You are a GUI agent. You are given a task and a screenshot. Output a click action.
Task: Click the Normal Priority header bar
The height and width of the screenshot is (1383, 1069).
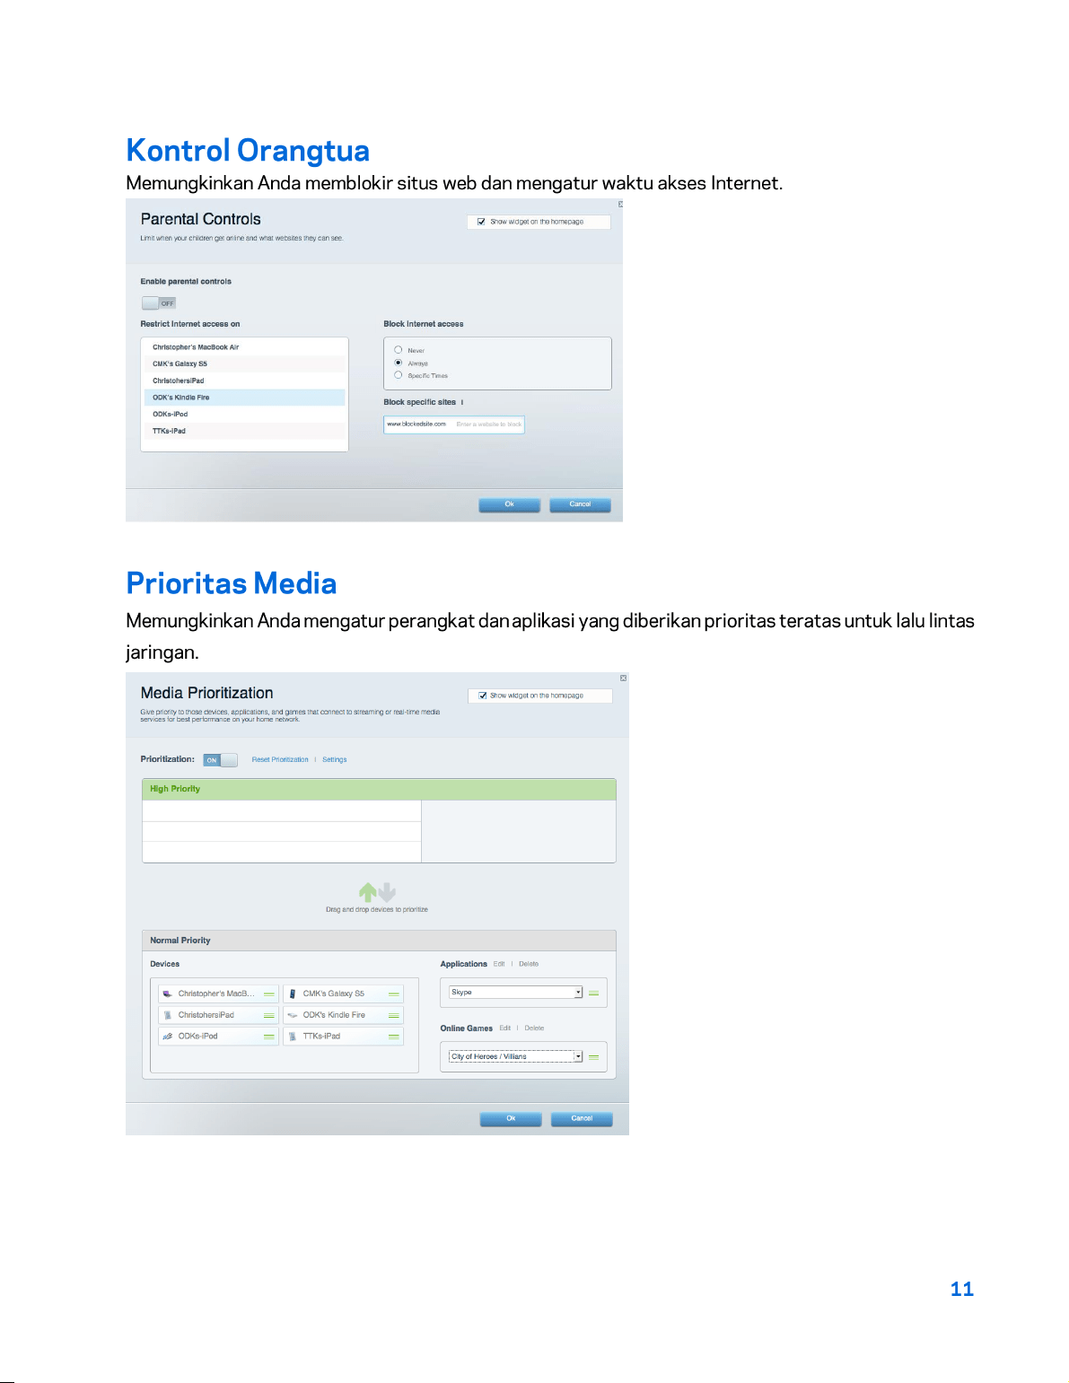click(x=379, y=941)
